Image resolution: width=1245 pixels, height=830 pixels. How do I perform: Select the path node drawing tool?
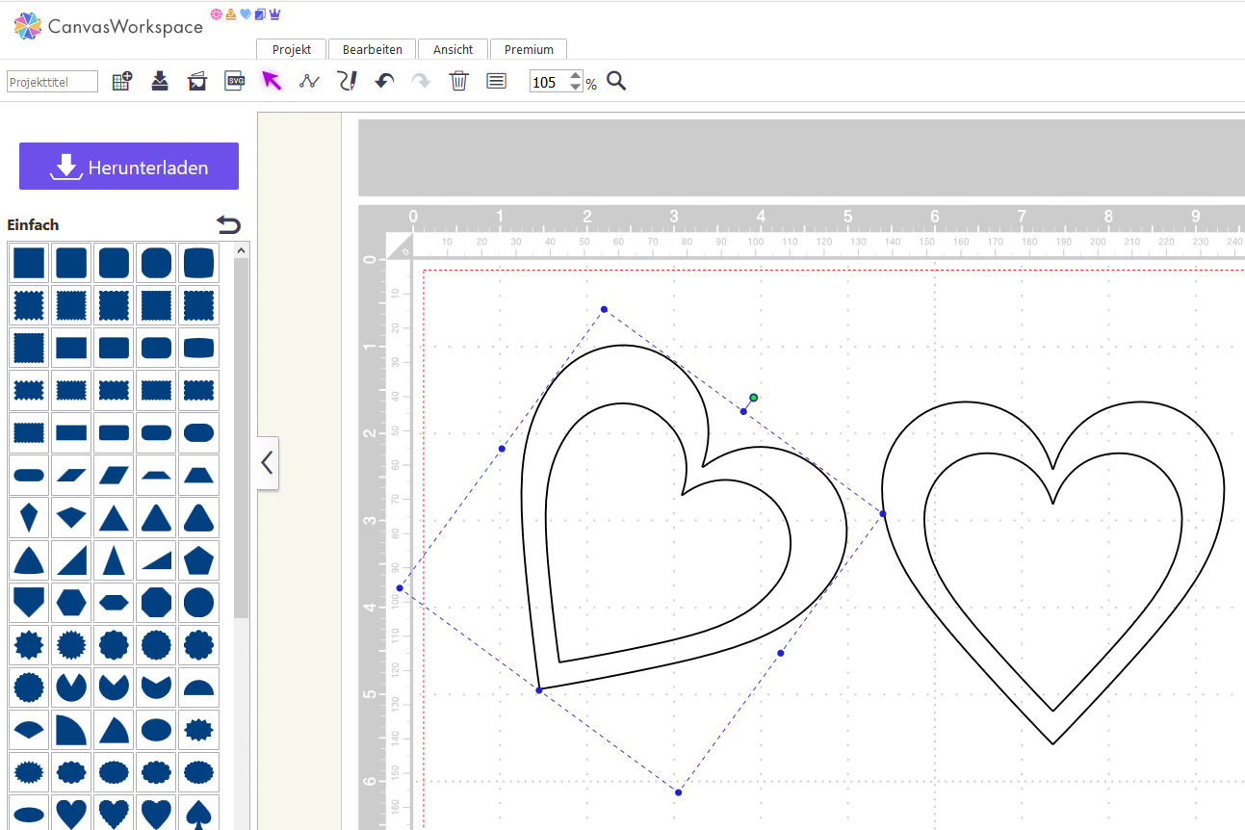[309, 81]
